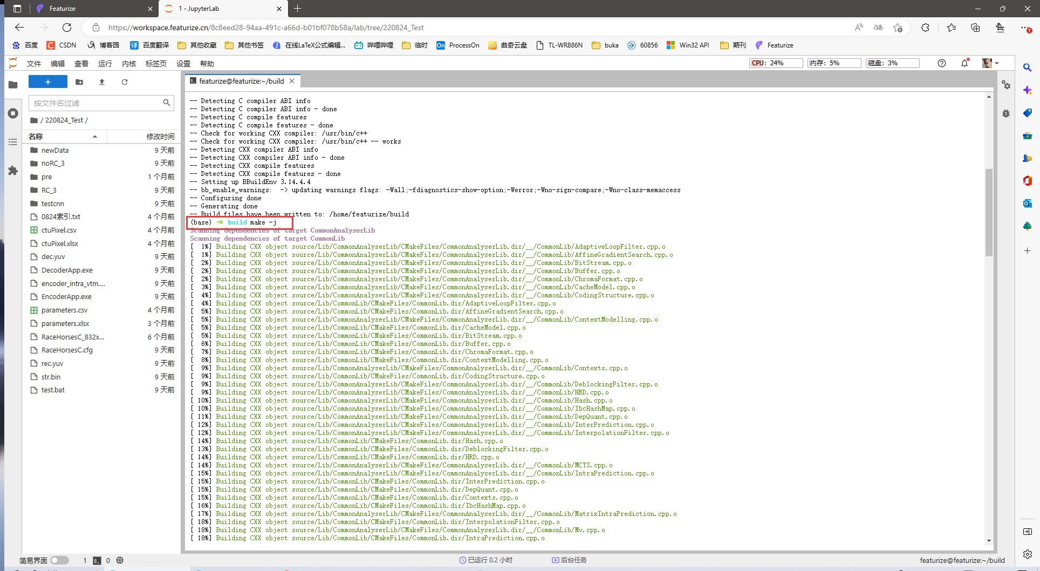Toggle the 简易界面 simple interface switch

tap(59, 560)
